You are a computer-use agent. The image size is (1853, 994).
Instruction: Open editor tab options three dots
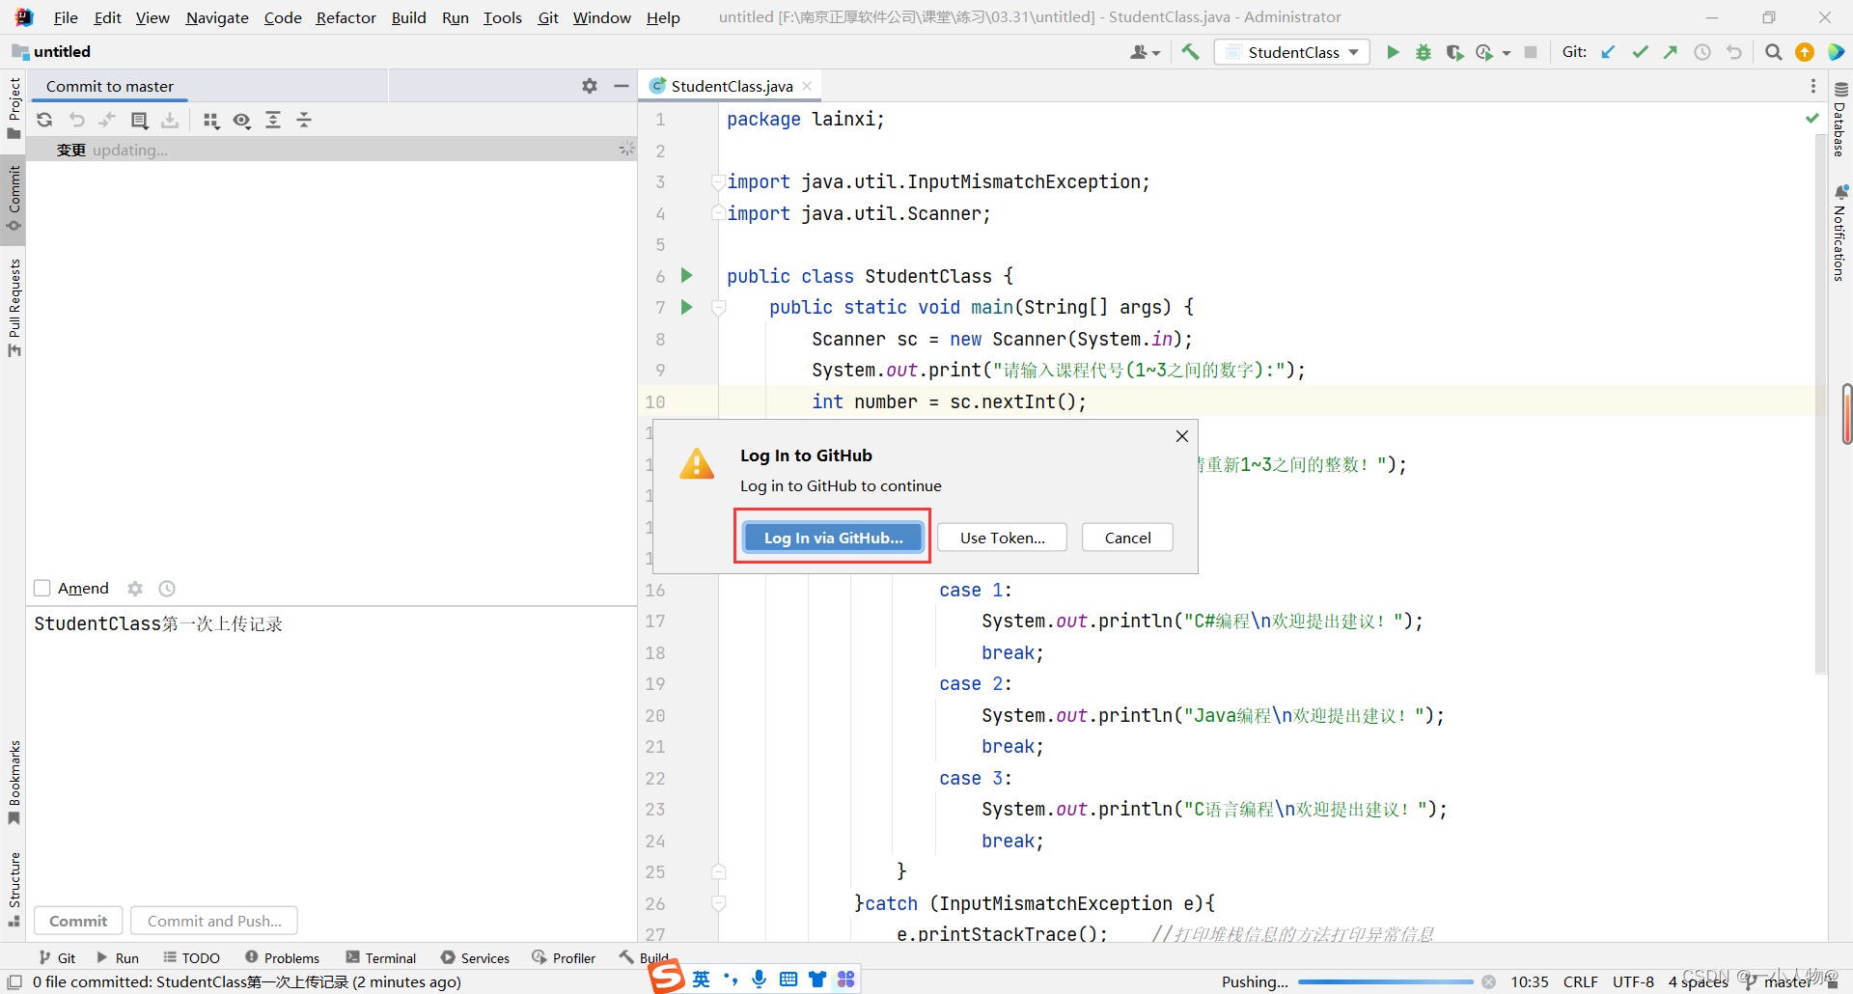tap(1813, 86)
